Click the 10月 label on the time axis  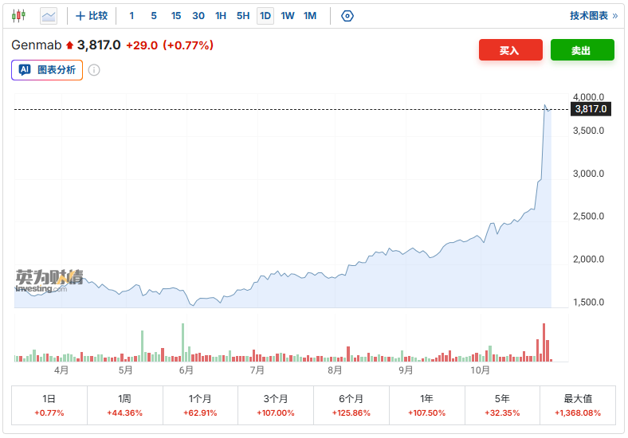coord(480,370)
